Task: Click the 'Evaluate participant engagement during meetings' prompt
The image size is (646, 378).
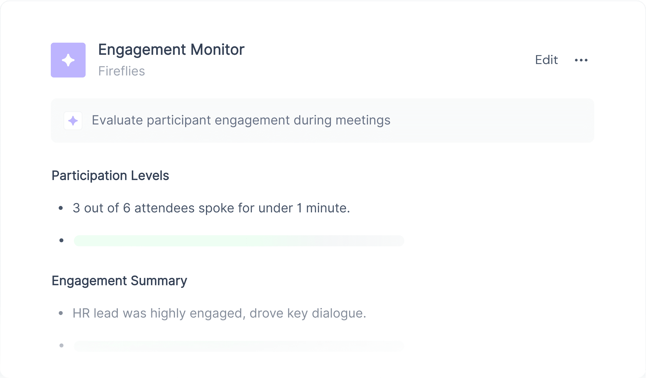Action: (x=241, y=120)
